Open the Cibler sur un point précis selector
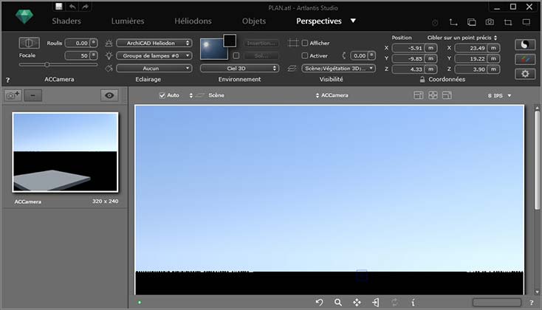Image resolution: width=542 pixels, height=310 pixels. pos(462,38)
